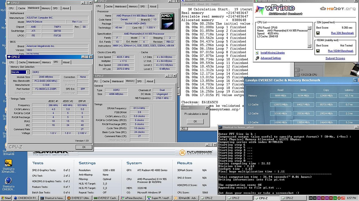
Task: Click the Install Missing Libraries icon
Action: (x=257, y=53)
